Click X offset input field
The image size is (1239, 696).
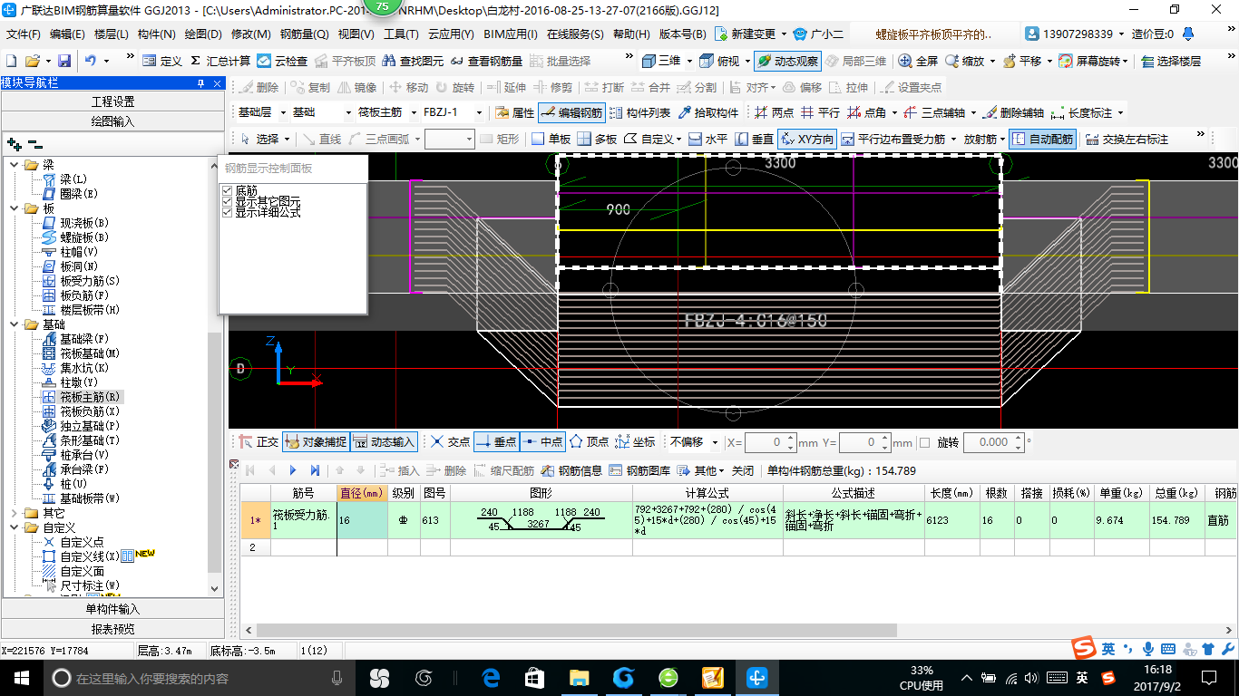coord(770,442)
